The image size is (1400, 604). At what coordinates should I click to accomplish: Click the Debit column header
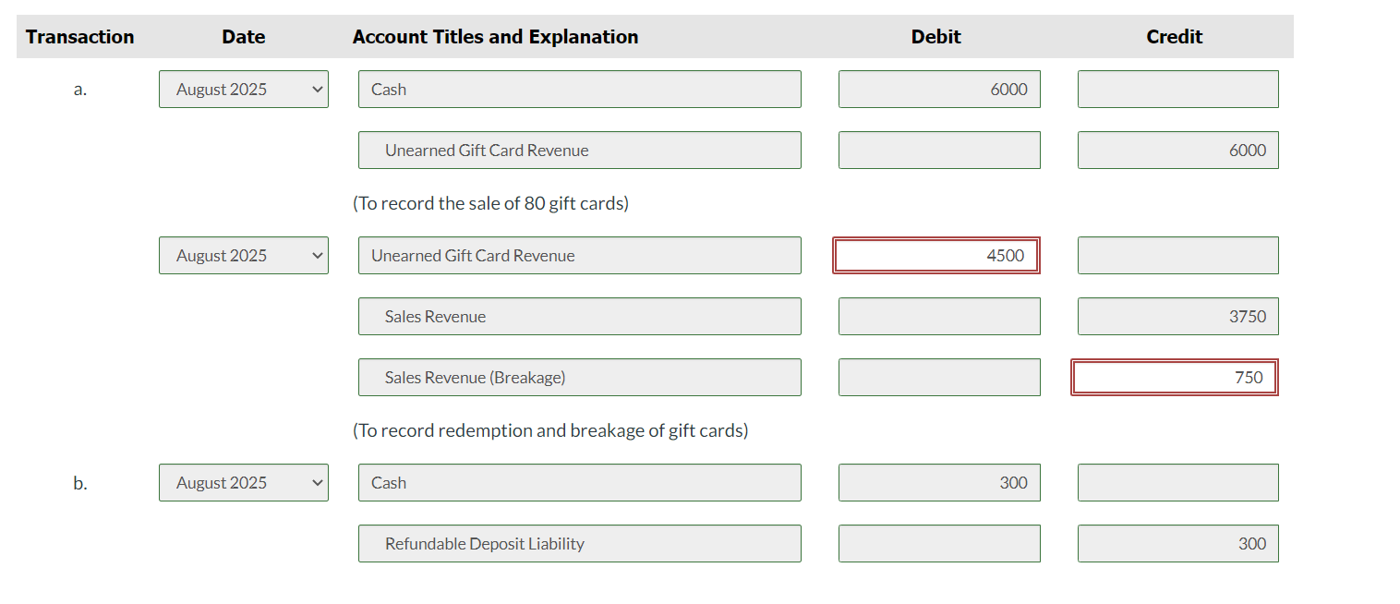coord(935,37)
